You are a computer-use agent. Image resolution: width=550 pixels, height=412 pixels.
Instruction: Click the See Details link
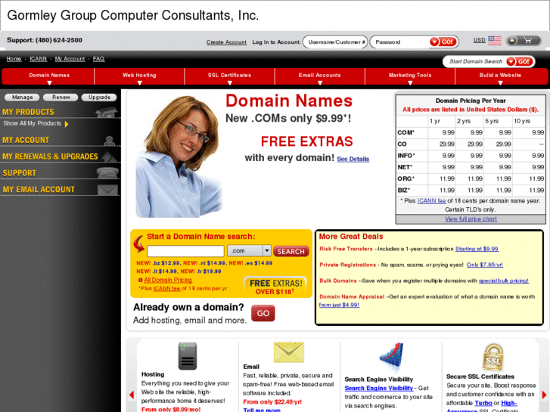[353, 160]
